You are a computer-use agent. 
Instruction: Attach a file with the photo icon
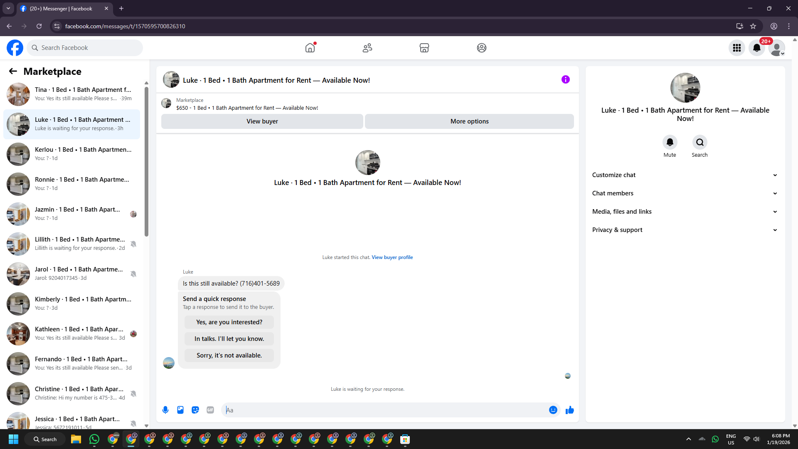pos(180,410)
